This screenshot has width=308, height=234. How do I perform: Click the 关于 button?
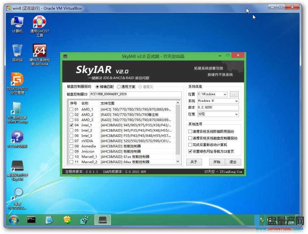(194, 162)
